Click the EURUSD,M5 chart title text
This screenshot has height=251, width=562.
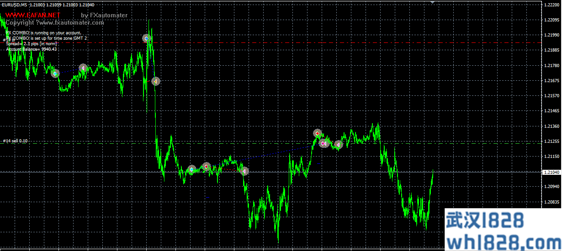coord(15,4)
